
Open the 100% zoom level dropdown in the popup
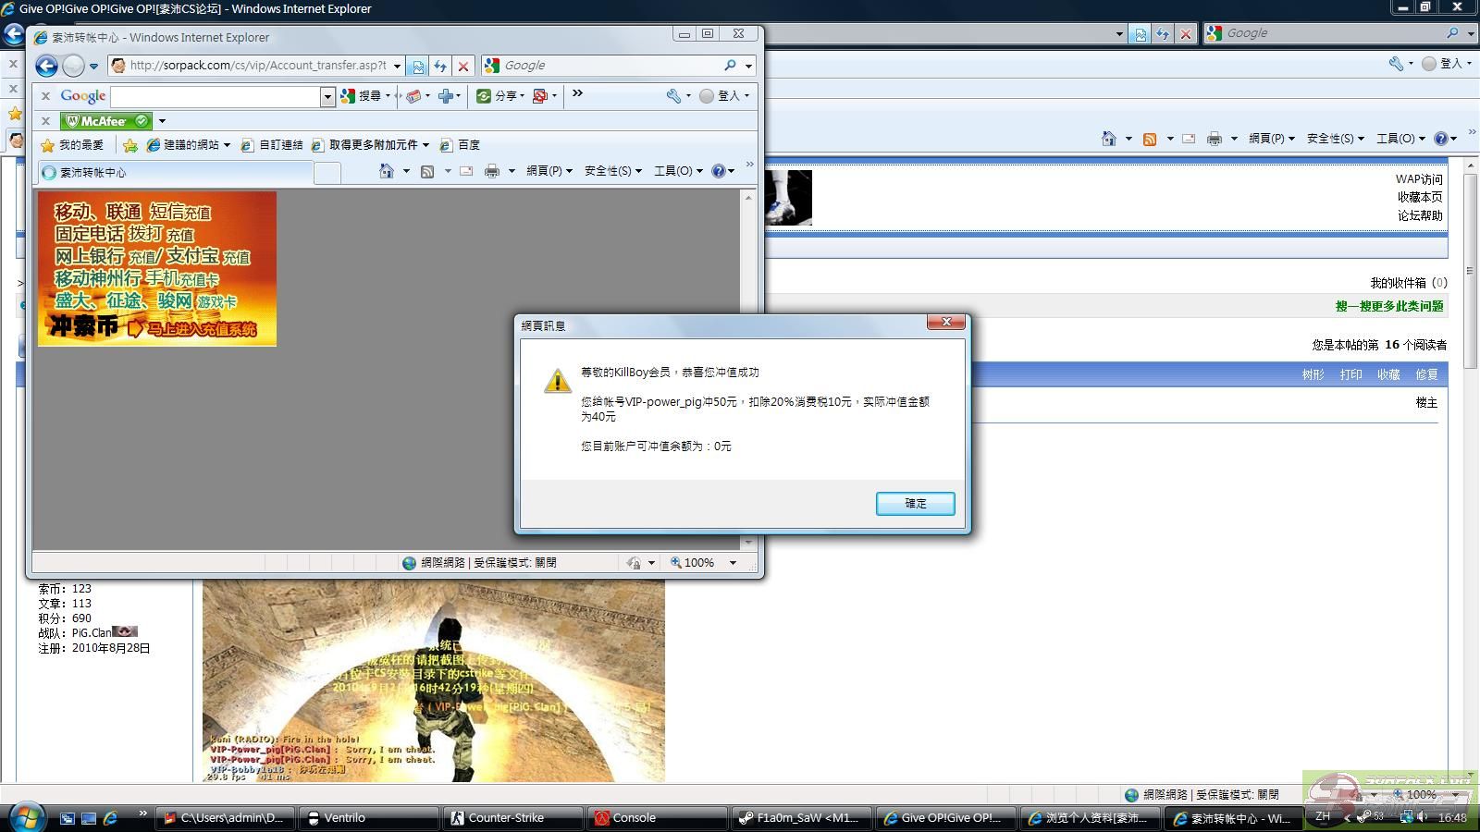733,562
